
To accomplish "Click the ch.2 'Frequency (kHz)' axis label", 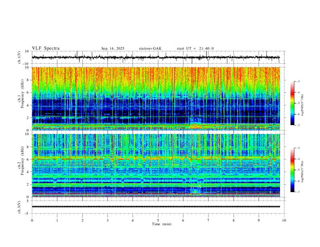I will (x=22, y=161).
